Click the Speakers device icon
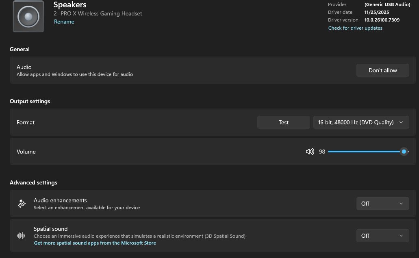 [x=28, y=16]
